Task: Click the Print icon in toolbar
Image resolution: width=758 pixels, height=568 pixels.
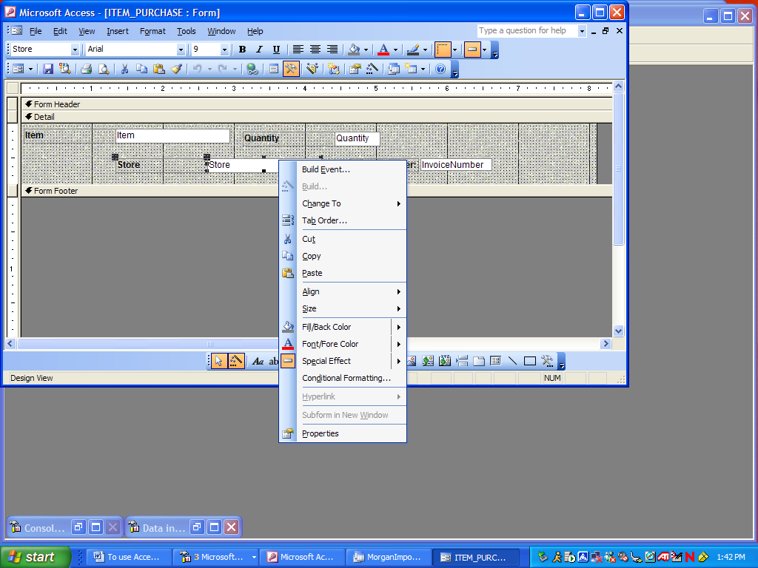Action: click(x=86, y=69)
